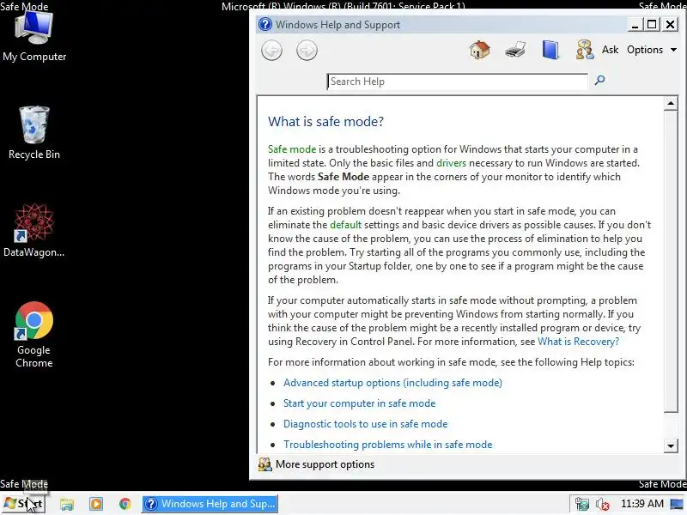
Task: Click the scrollbar up arrow
Action: coord(671,103)
